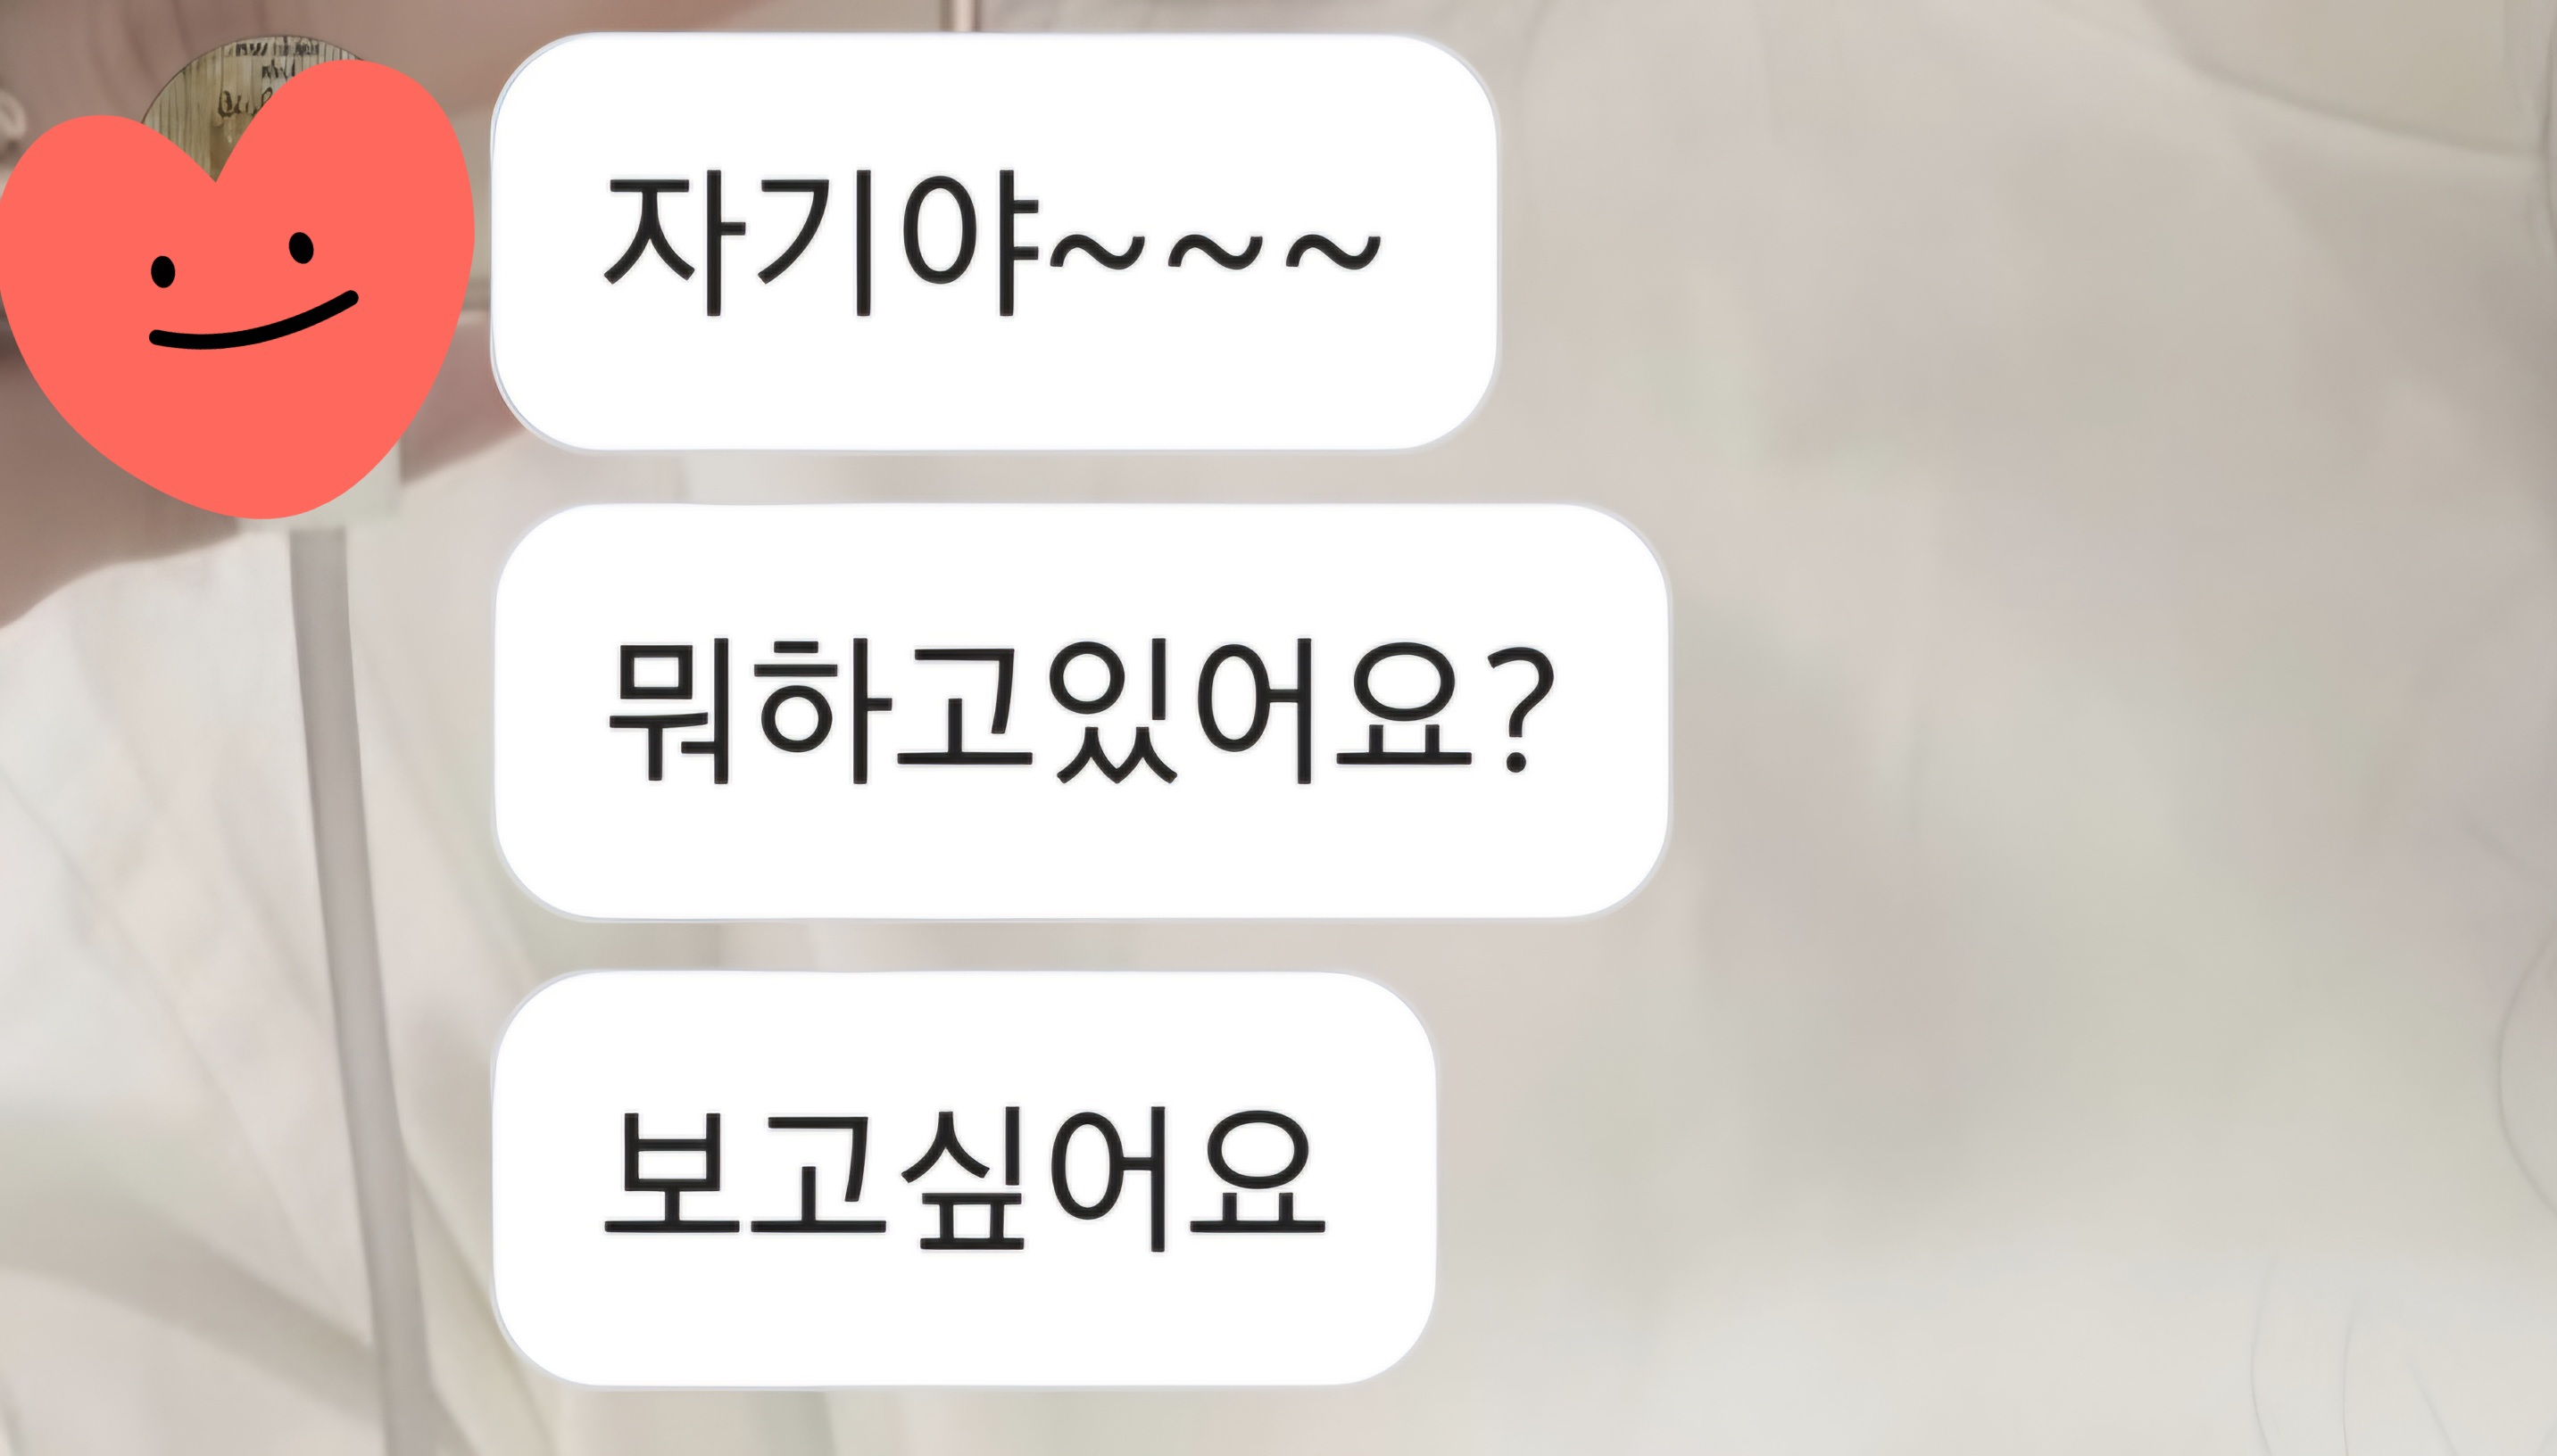This screenshot has height=1456, width=2557.
Task: Select the 뭐하고있어요? message bubble
Action: click(1081, 711)
